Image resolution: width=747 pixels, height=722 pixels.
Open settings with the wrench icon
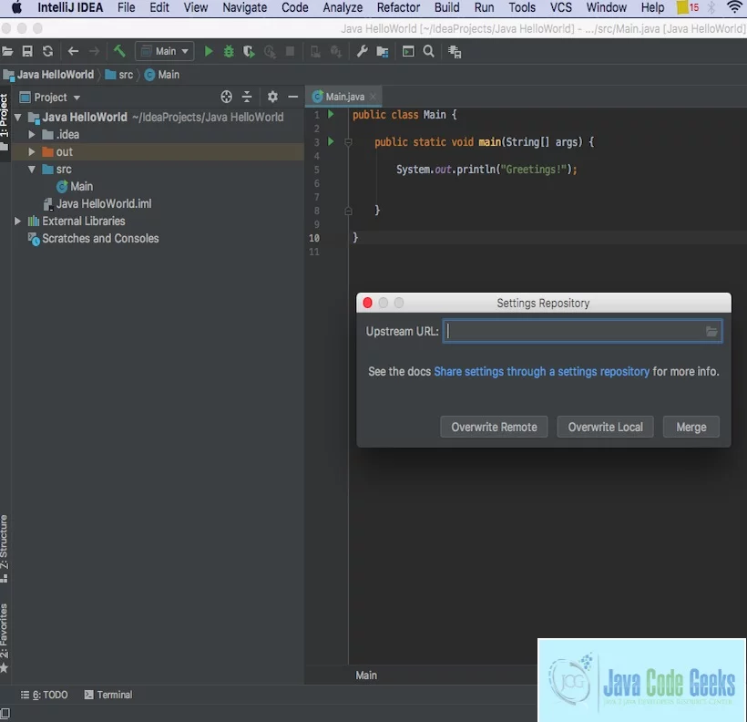(362, 51)
